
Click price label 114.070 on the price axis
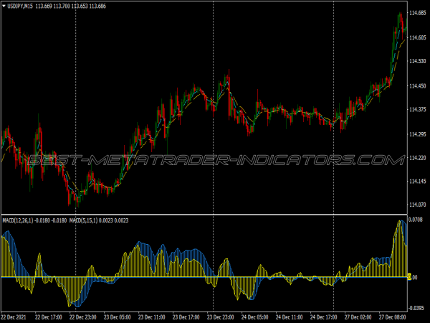pyautogui.click(x=418, y=205)
